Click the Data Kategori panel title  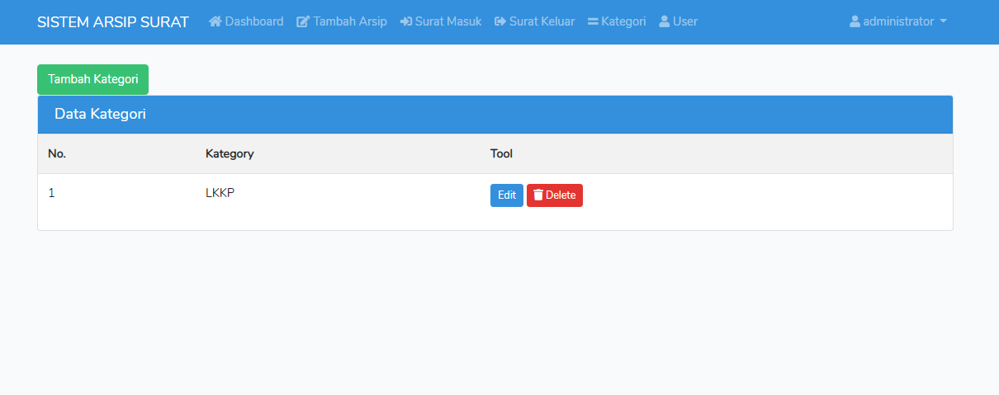tap(100, 114)
